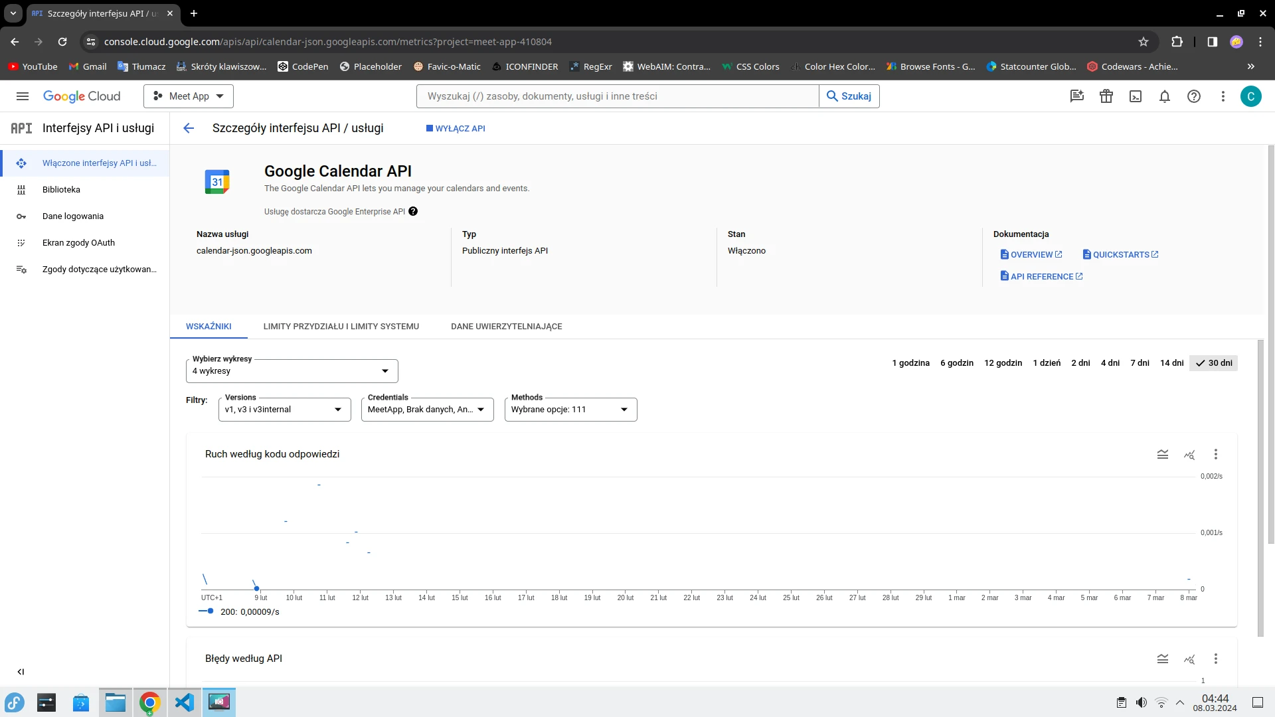
Task: Select the 12 godzin time range
Action: [x=1003, y=363]
